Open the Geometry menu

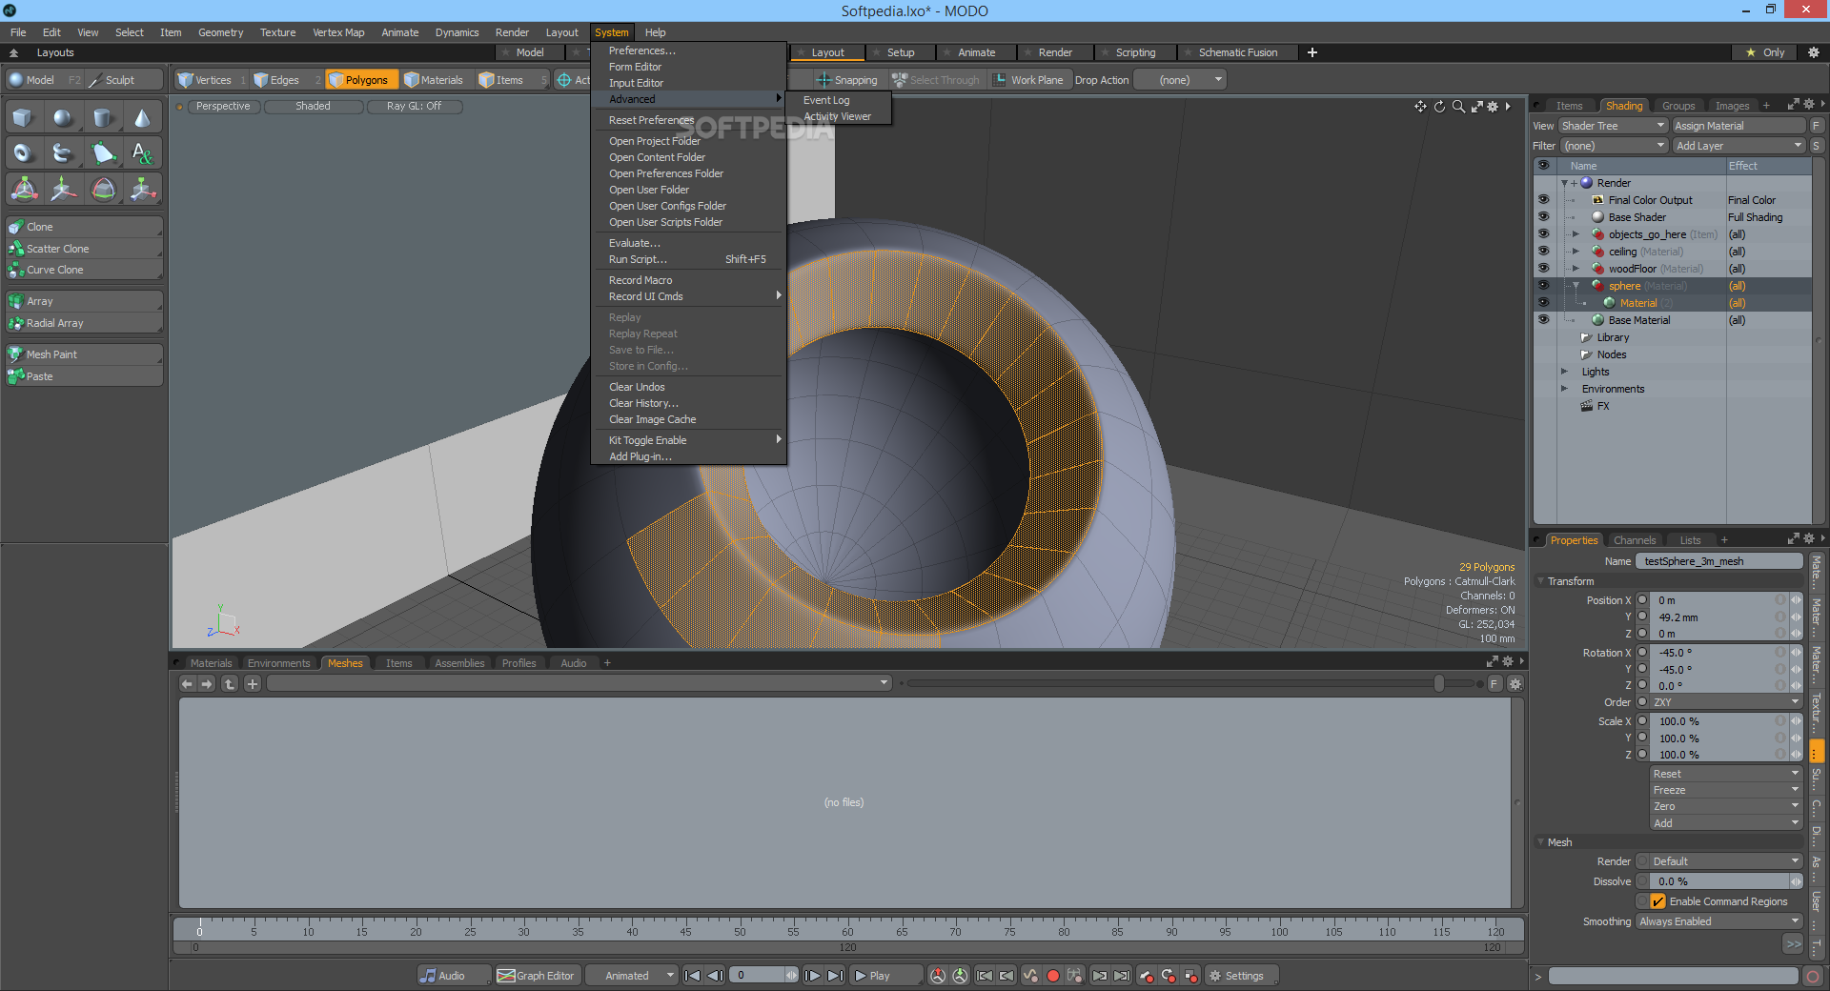[220, 32]
